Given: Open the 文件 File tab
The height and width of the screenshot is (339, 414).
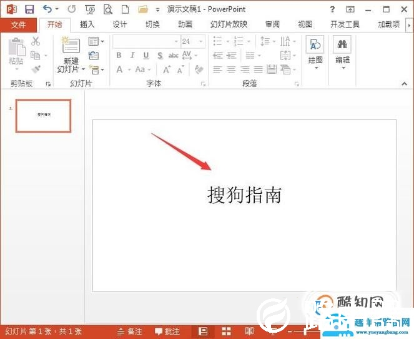Looking at the screenshot, I should pyautogui.click(x=18, y=25).
